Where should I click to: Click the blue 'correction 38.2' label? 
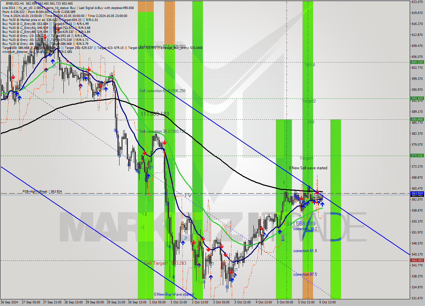coord(305,229)
